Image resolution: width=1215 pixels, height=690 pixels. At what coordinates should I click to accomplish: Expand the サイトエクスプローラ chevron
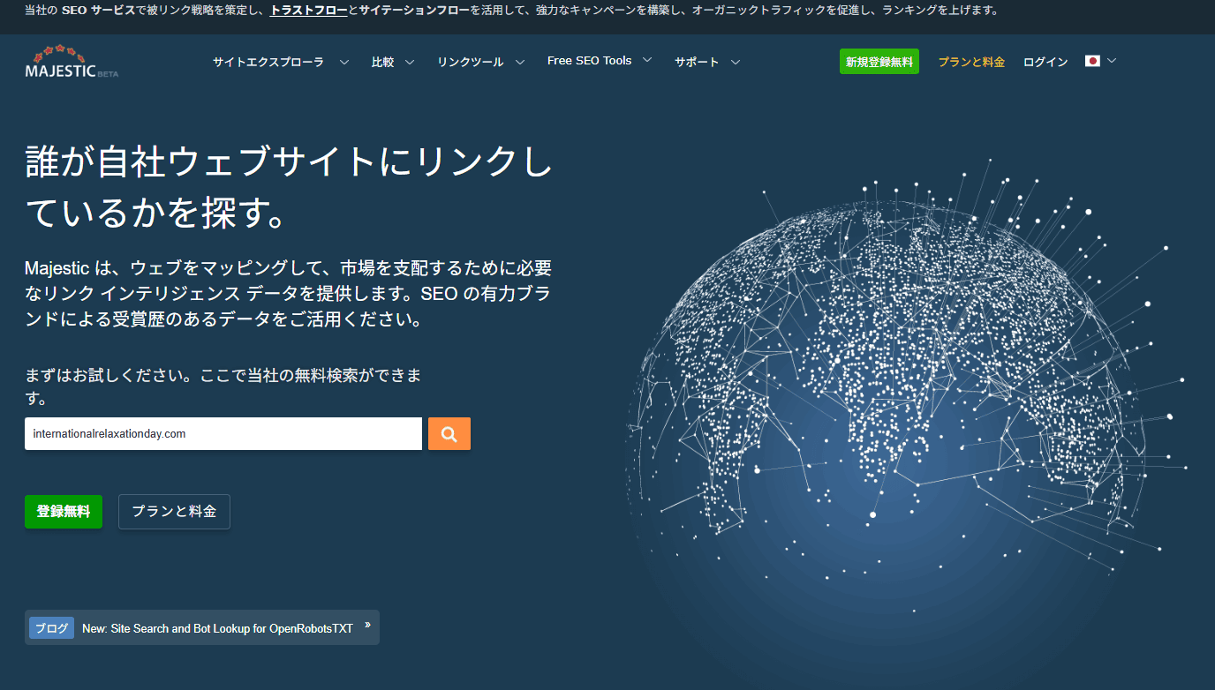pos(344,62)
